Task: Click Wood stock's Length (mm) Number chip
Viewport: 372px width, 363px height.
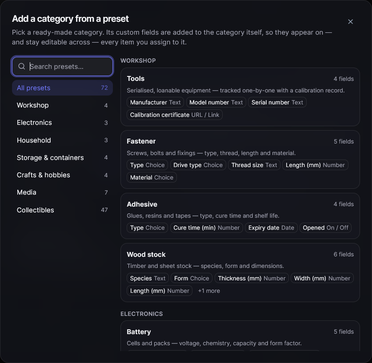Action: tap(160, 291)
